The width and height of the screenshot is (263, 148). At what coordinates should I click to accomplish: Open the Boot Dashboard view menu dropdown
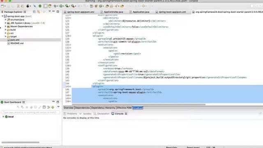point(58,107)
